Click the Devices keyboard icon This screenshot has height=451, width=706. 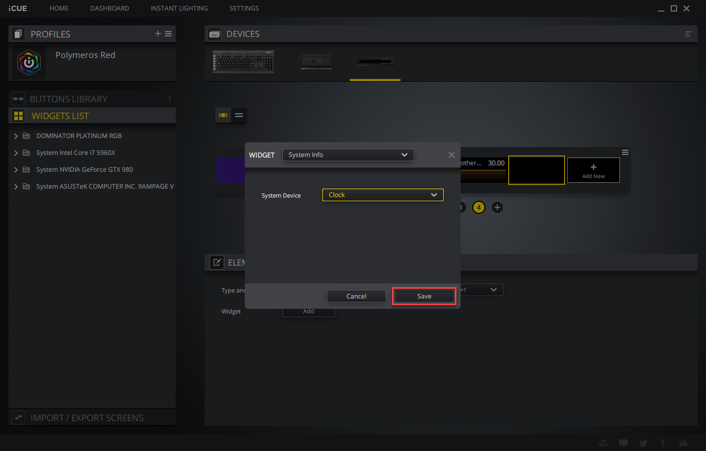(215, 34)
